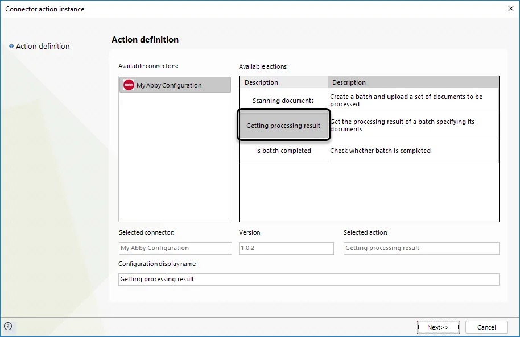Select the Is batch completed action

pyautogui.click(x=283, y=151)
